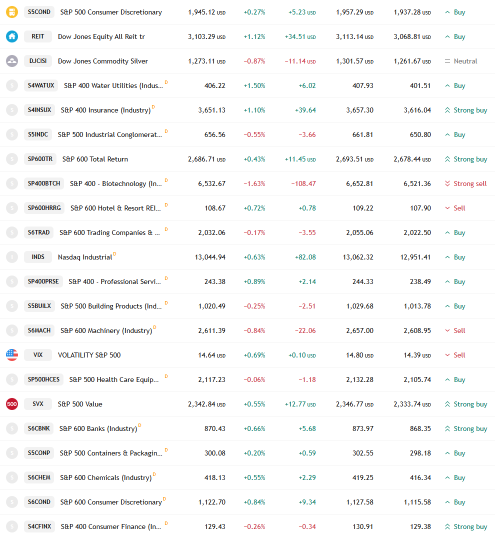Click the grey placeholder icon beside S4CFINX
The width and height of the screenshot is (495, 538).
tap(12, 526)
